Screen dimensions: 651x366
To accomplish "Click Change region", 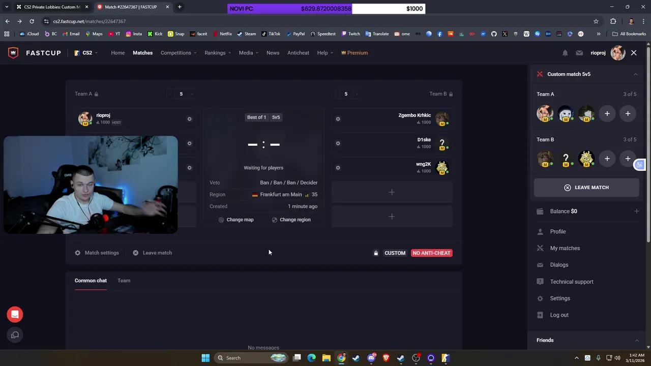I will [x=291, y=220].
